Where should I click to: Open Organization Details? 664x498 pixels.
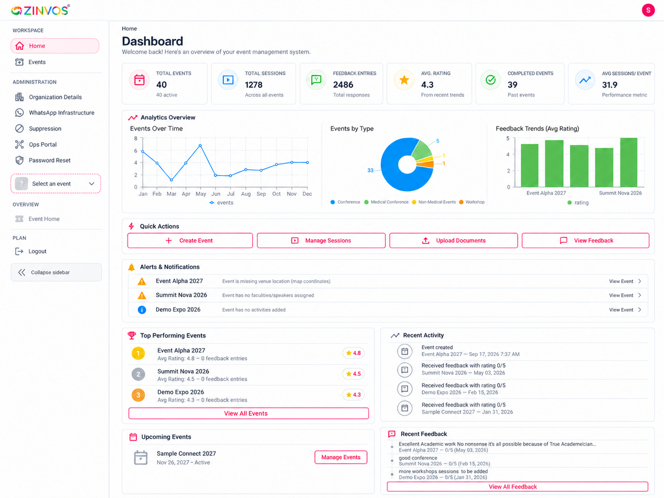point(55,97)
